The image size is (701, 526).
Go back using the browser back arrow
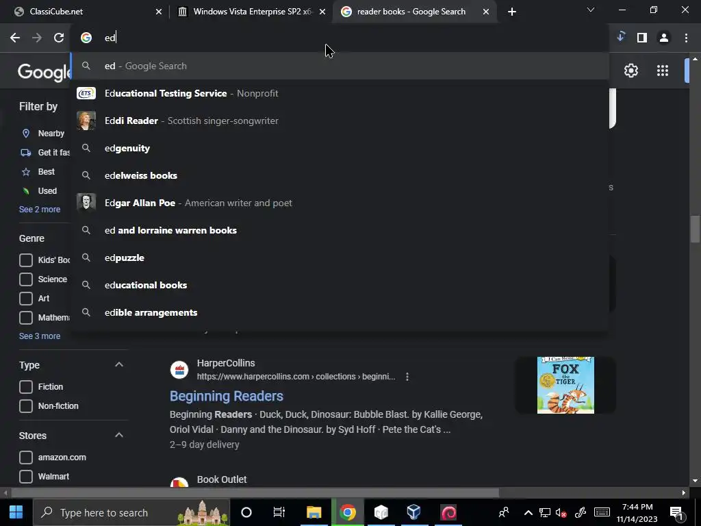tap(15, 38)
